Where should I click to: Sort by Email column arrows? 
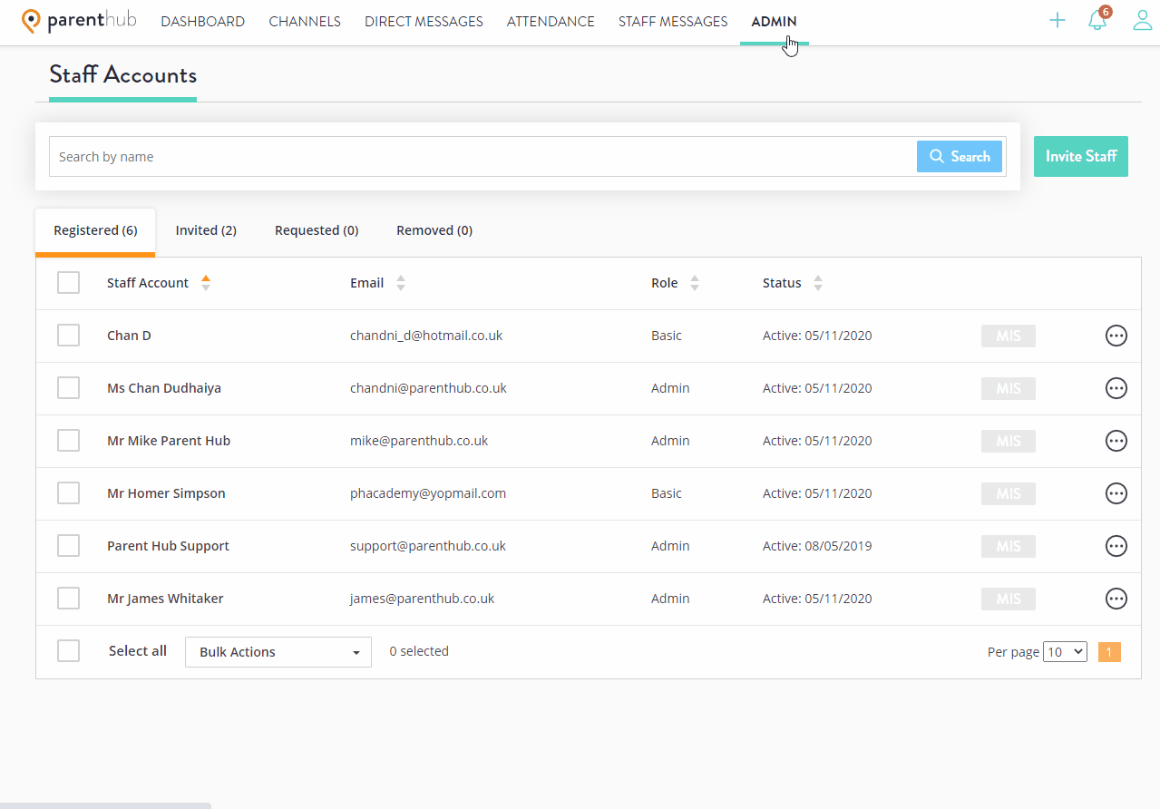[x=401, y=283]
